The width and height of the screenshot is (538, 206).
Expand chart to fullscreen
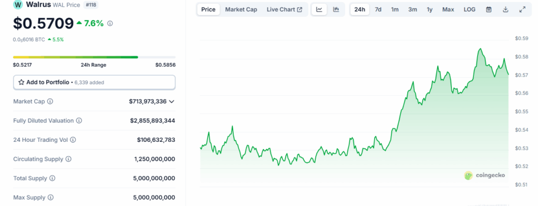tap(522, 9)
